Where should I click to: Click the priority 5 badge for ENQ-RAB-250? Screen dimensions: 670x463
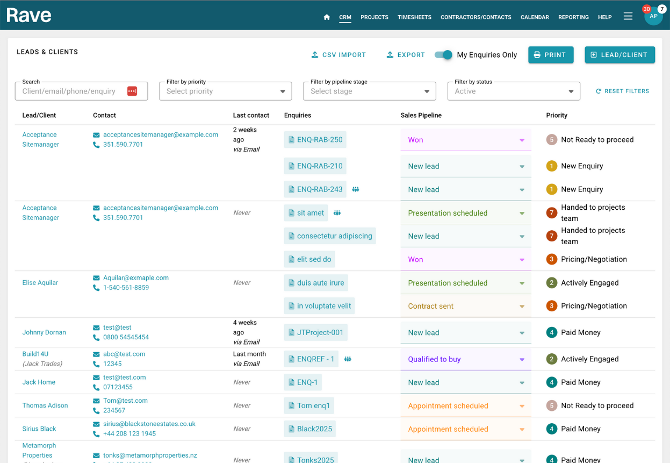click(551, 140)
